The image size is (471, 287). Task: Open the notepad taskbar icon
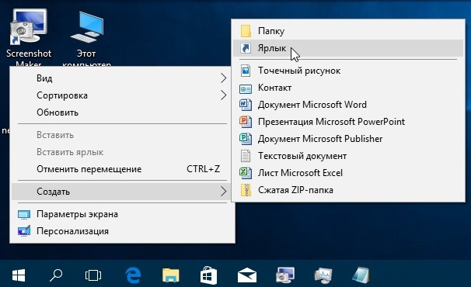(x=361, y=275)
